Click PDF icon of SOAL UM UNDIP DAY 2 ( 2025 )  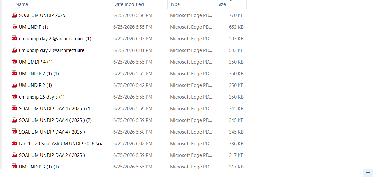tap(14, 155)
